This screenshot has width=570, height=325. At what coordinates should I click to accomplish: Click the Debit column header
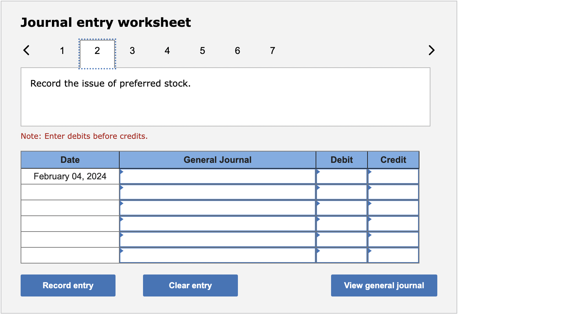tap(342, 160)
